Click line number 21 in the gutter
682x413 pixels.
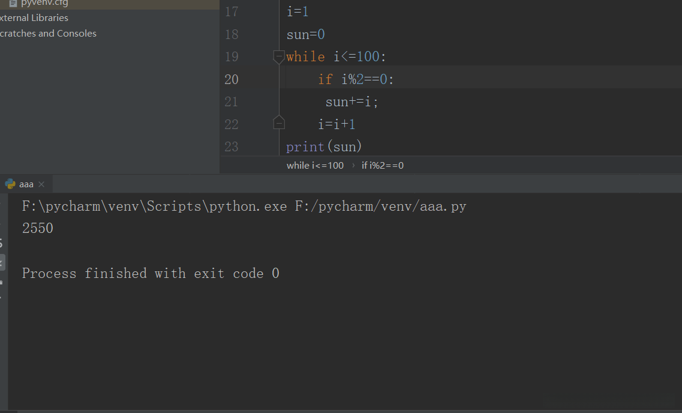[231, 102]
